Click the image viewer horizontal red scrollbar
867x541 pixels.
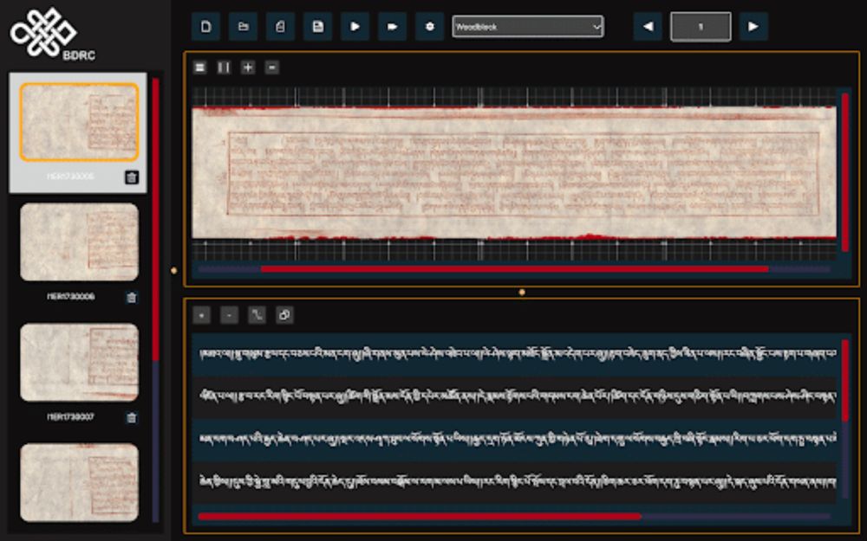(514, 269)
